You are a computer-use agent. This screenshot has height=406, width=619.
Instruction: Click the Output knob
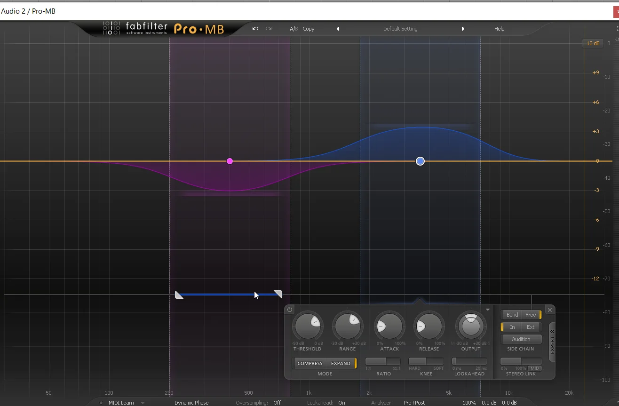point(471,326)
